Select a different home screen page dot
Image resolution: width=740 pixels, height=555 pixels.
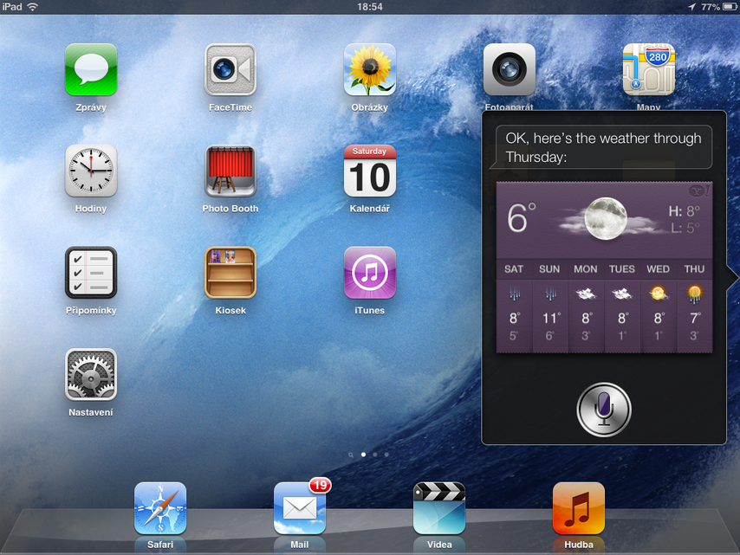(375, 454)
